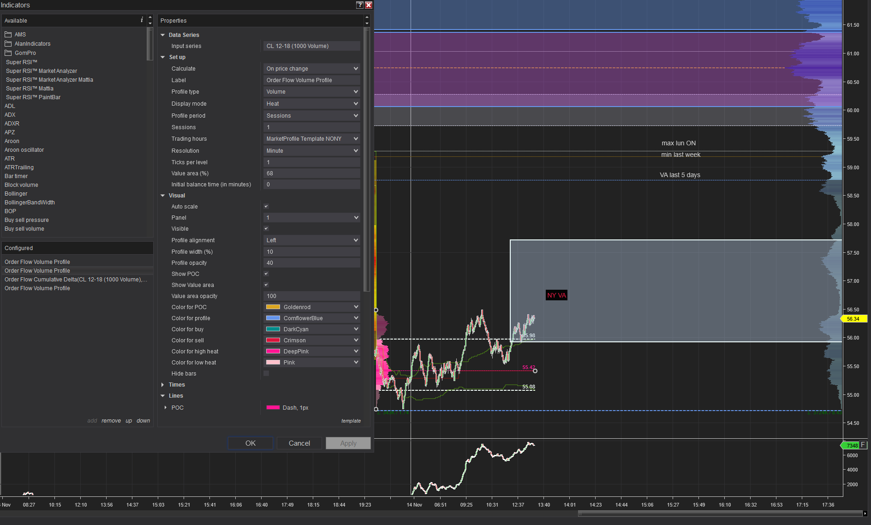
Task: Pick the Color for buy DarkCyan swatch
Action: (x=273, y=329)
